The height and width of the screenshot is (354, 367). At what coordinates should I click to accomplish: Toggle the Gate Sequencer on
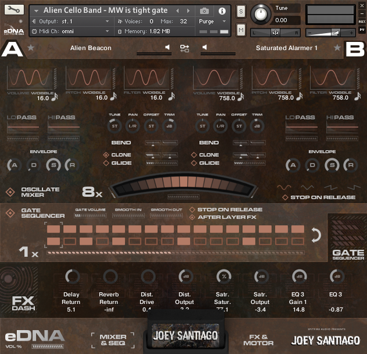pyautogui.click(x=10, y=213)
